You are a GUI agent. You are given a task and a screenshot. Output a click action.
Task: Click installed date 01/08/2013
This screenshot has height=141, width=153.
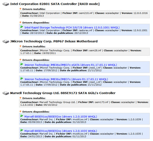37,16
